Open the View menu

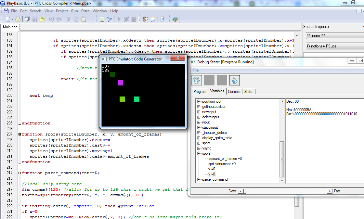(x=48, y=11)
